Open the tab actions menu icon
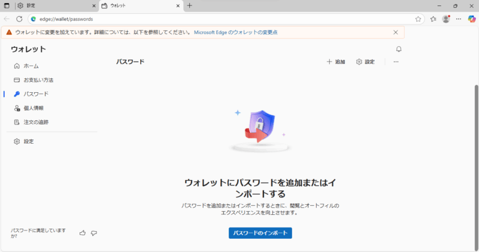The width and height of the screenshot is (479, 252). (7, 5)
